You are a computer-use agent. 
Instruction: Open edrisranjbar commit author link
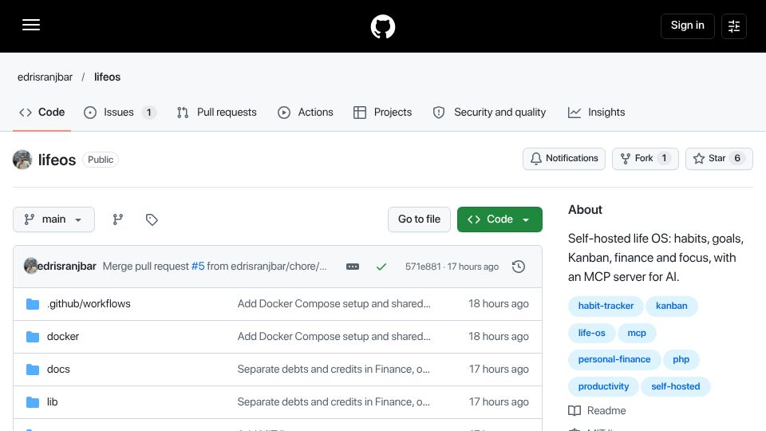coord(67,267)
